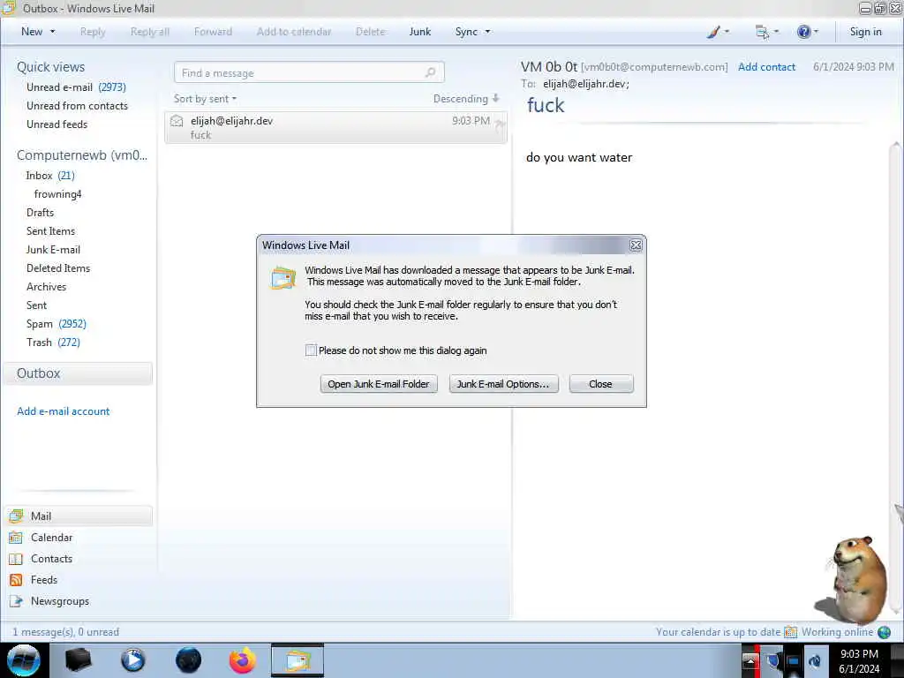This screenshot has height=678, width=904.
Task: Click the Junk toolbar button
Action: tap(419, 32)
